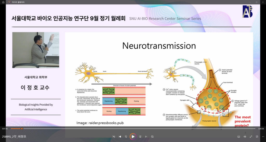The image size is (266, 142).
Task: Jump to the next track
Action: 146,137
